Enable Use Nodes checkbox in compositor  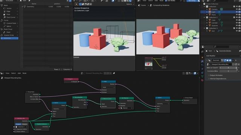click(x=166, y=1)
